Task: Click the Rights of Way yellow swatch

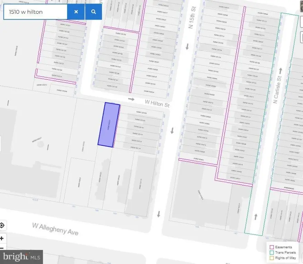Action: pyautogui.click(x=272, y=258)
